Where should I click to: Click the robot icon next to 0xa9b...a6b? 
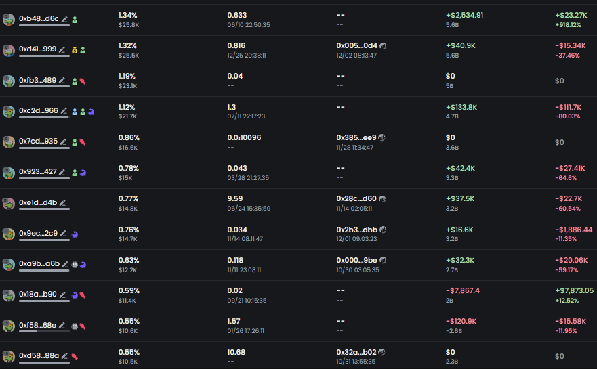pos(75,265)
